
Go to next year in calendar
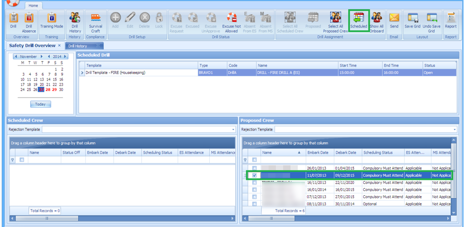65,56
